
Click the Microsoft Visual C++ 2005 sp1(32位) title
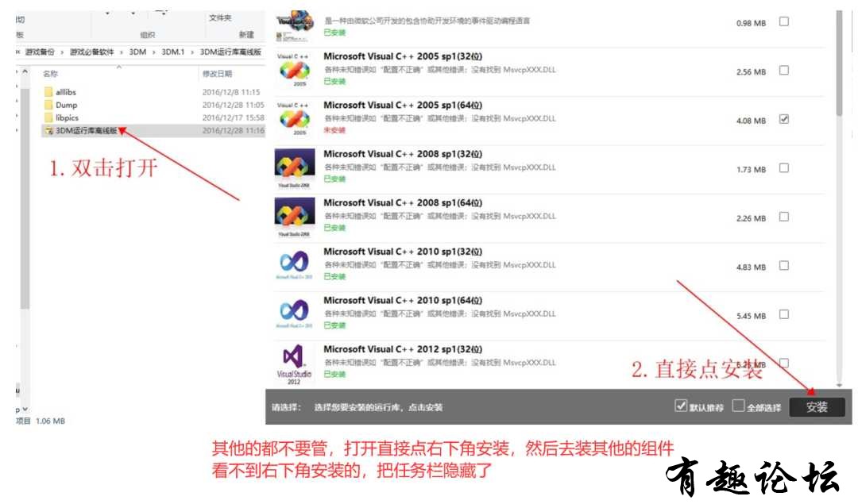click(x=403, y=56)
